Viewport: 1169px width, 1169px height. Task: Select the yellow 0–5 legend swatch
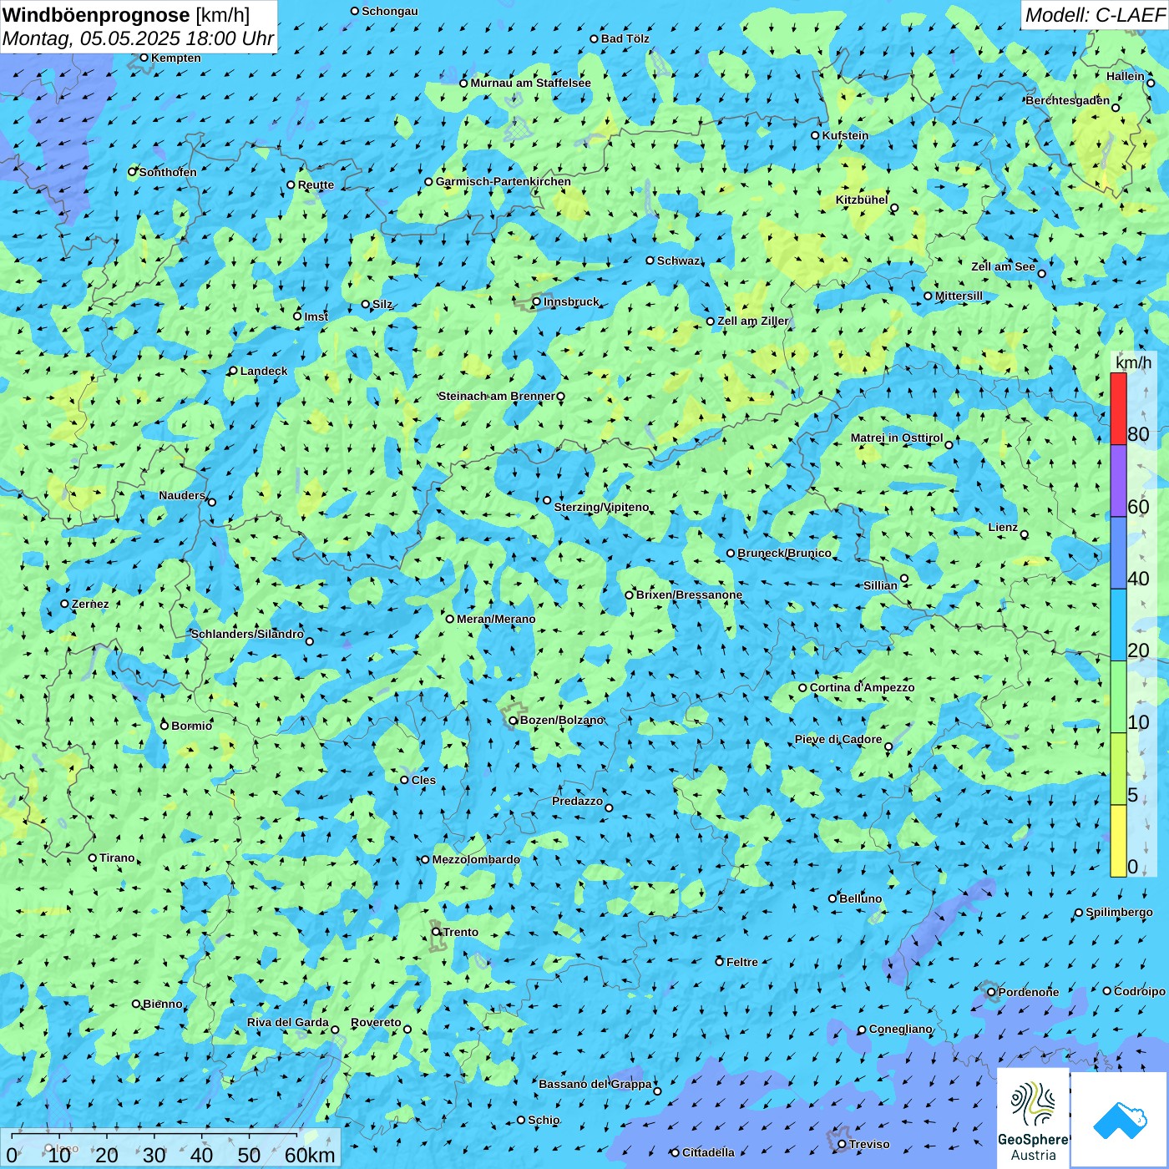pos(1118,841)
